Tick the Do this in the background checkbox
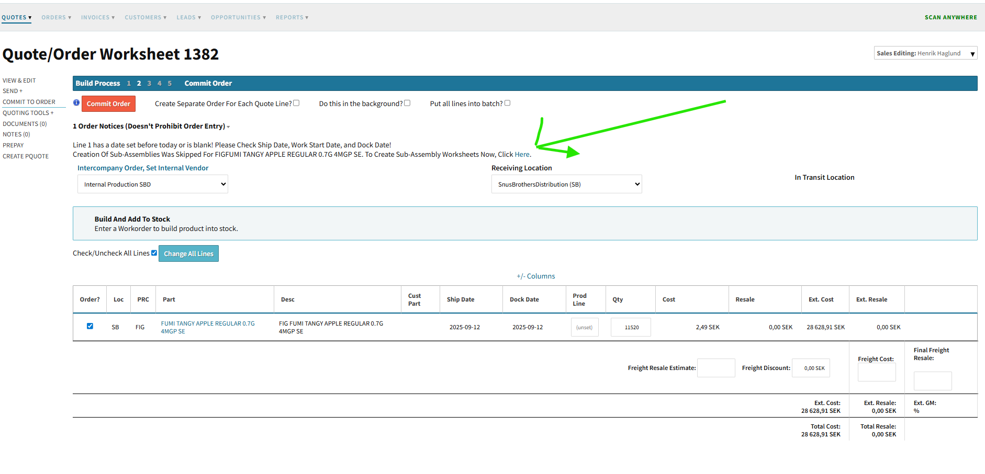Image resolution: width=985 pixels, height=474 pixels. click(407, 103)
